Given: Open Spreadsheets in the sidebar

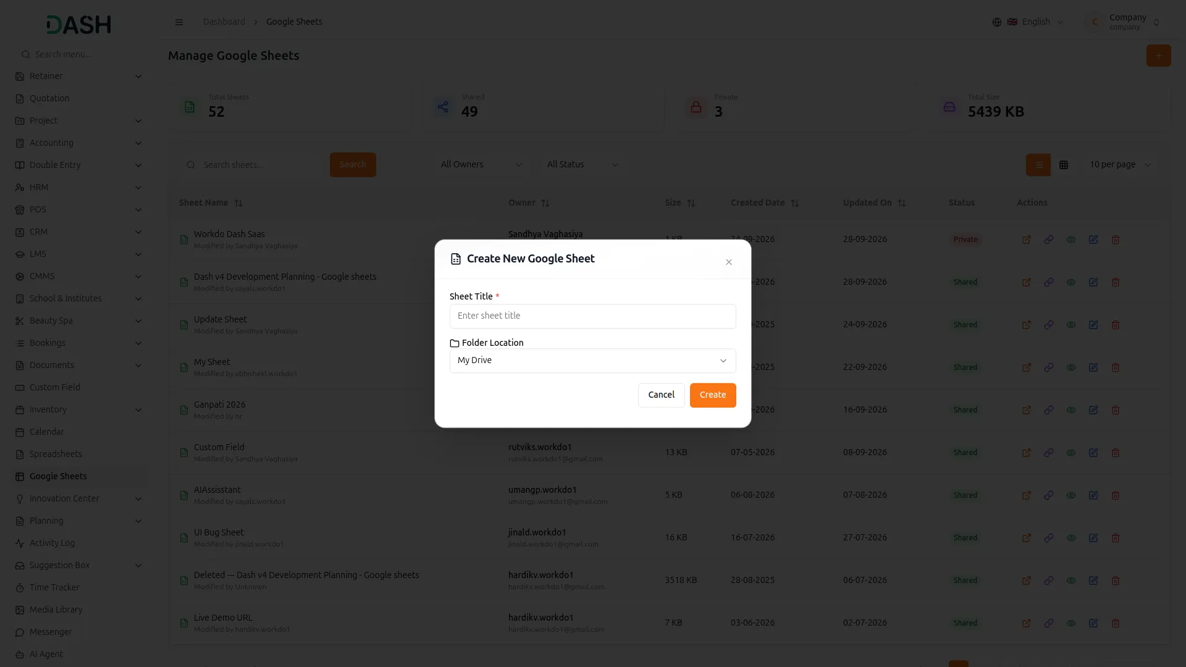Looking at the screenshot, I should click(78, 455).
